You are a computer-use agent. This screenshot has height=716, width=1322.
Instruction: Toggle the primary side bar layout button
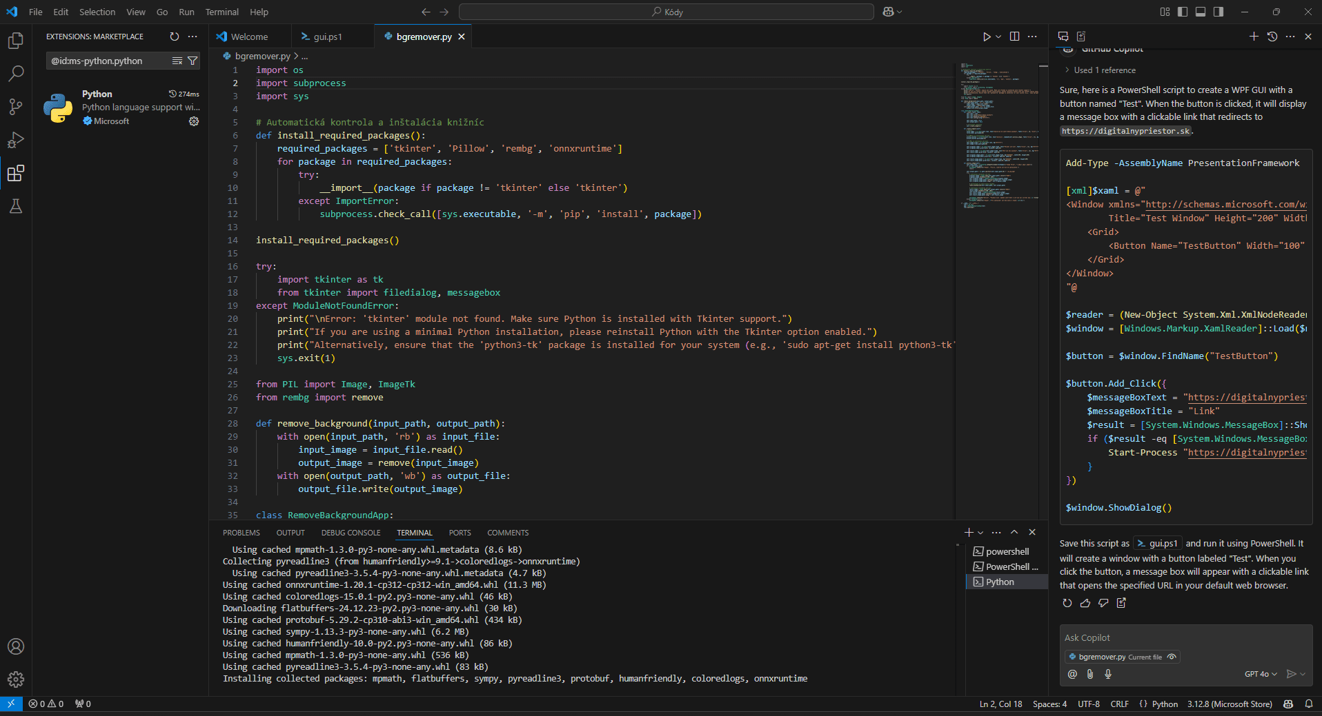pyautogui.click(x=1183, y=12)
